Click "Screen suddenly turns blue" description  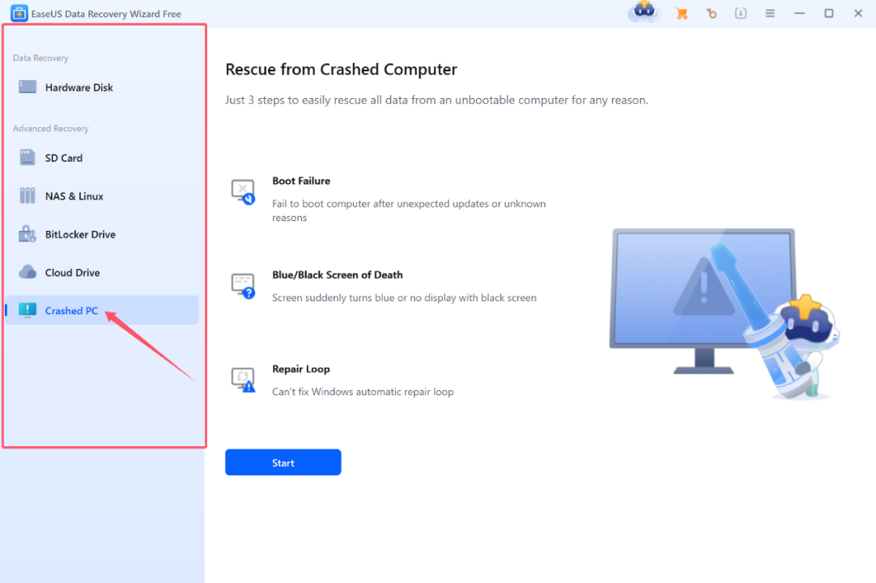click(x=405, y=298)
